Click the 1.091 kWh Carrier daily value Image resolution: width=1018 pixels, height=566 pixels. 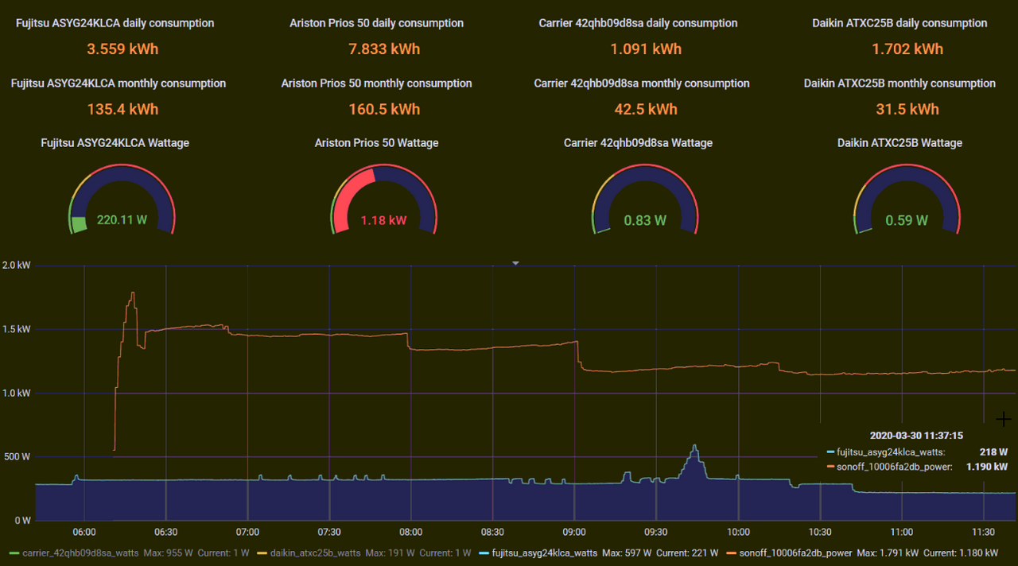coord(646,49)
